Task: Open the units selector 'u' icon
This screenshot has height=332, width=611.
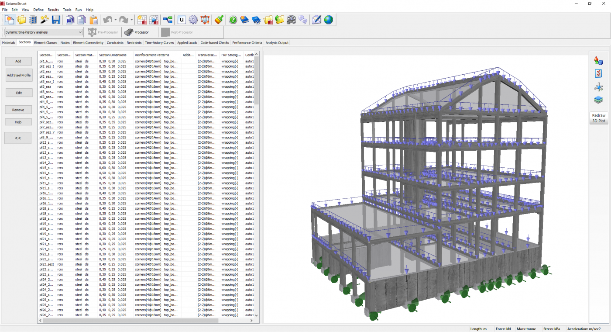Action: click(182, 20)
